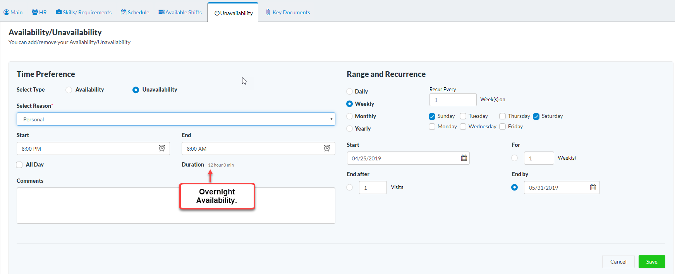
Task: Select the Availability radio button
Action: pyautogui.click(x=69, y=90)
